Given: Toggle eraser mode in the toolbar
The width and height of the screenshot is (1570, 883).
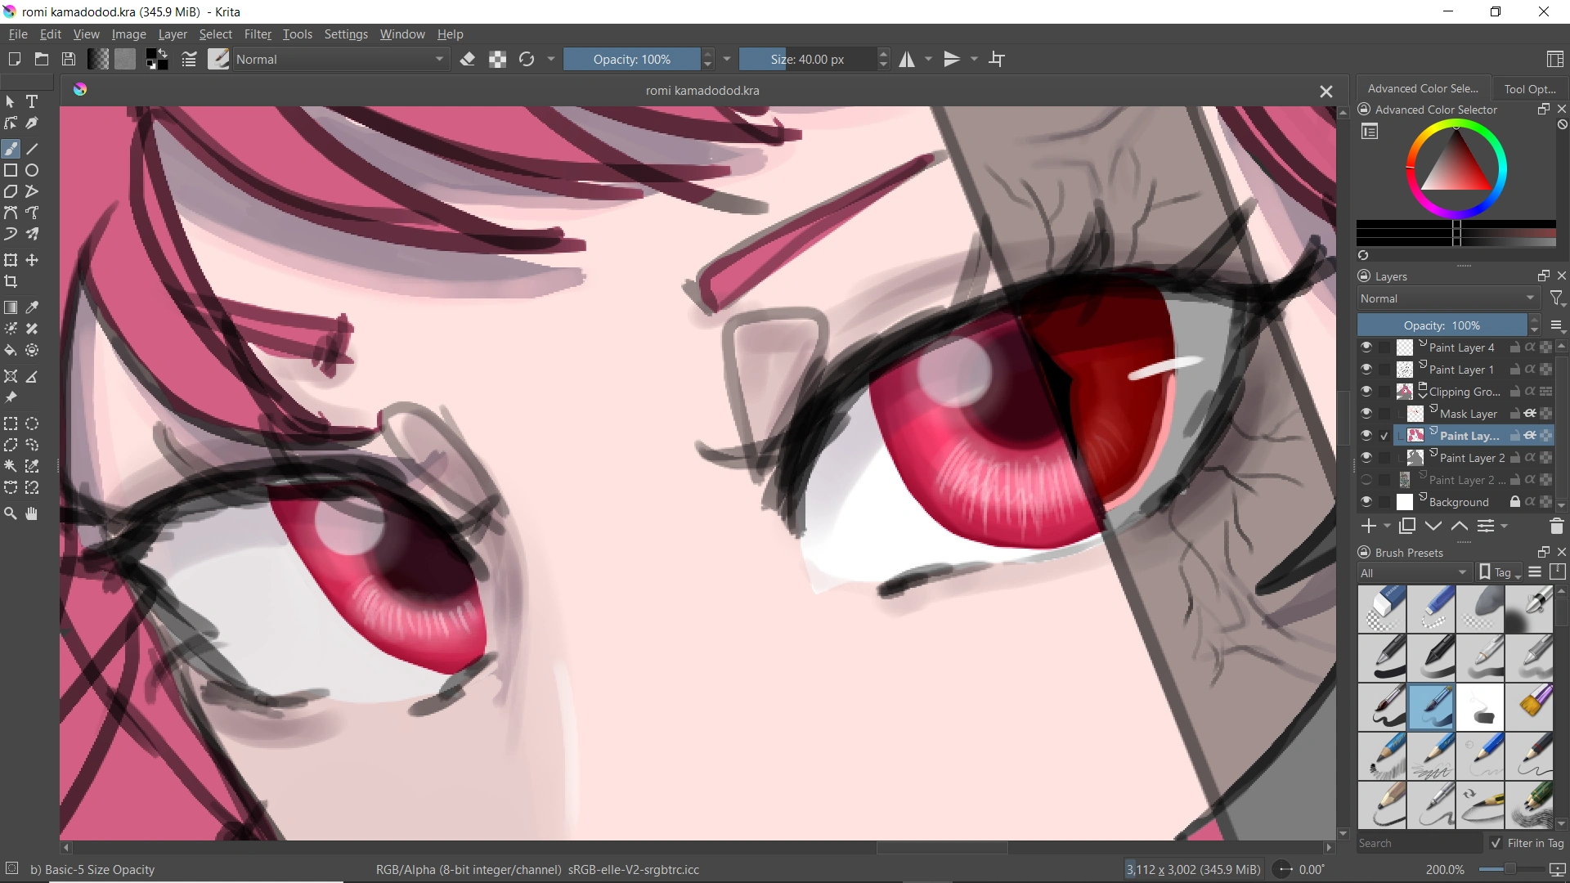Looking at the screenshot, I should (x=468, y=59).
